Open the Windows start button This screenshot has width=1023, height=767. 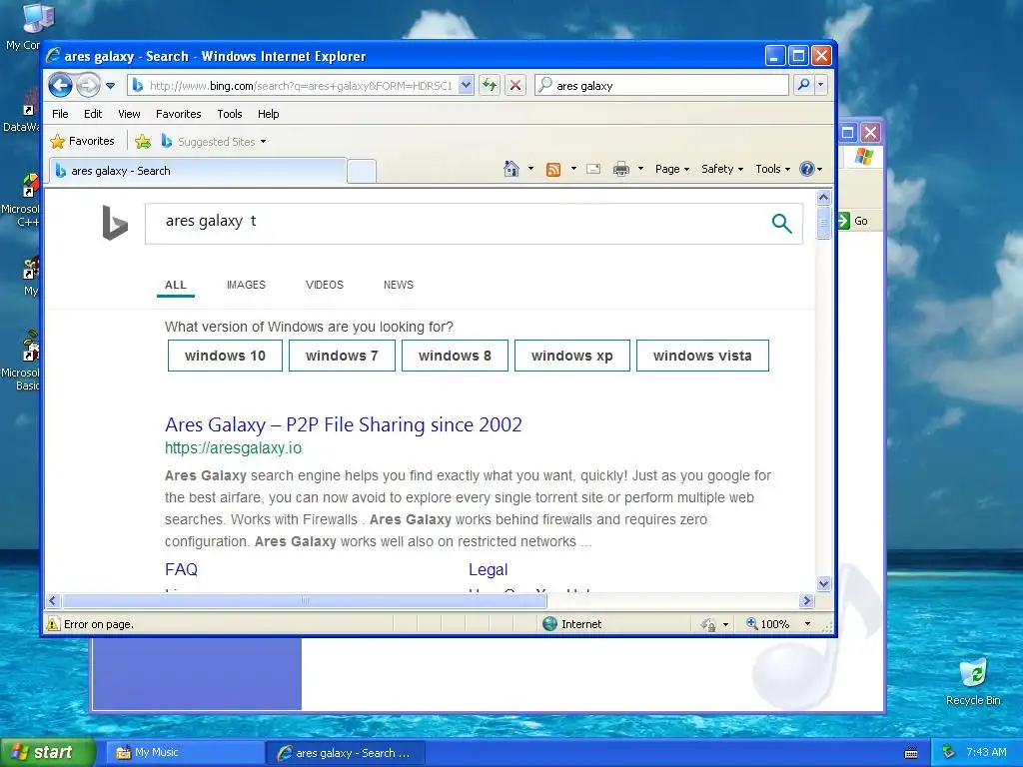click(48, 753)
